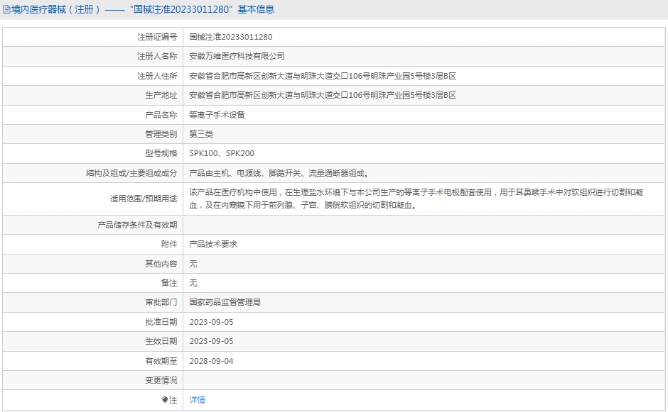
Task: Click the 产品名称 label
Action: click(161, 115)
